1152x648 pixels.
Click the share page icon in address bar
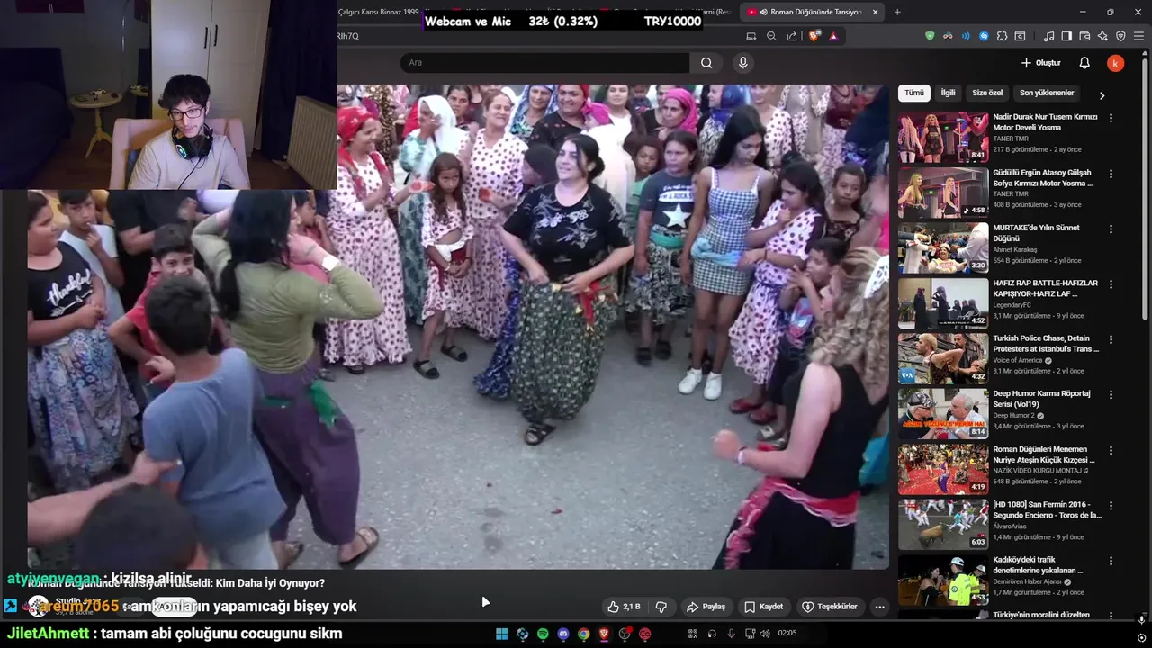click(792, 36)
